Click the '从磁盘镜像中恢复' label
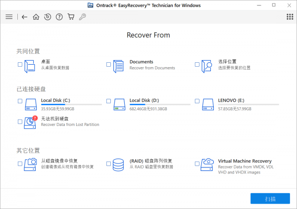The width and height of the screenshot is (297, 209). [59, 161]
